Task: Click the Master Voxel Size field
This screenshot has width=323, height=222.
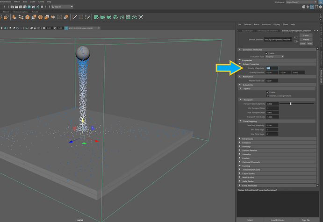Action: click(272, 81)
